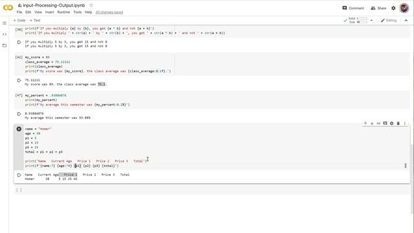Click output text 'My score was 89'
This screenshot has width=414, height=233.
click(x=39, y=85)
